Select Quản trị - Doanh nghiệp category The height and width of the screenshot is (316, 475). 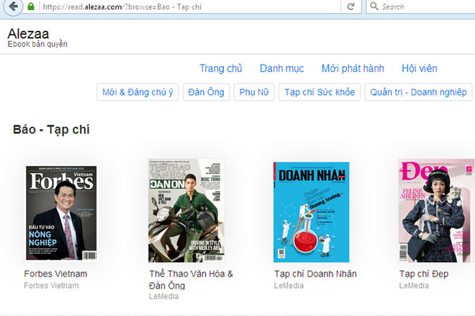pyautogui.click(x=418, y=92)
